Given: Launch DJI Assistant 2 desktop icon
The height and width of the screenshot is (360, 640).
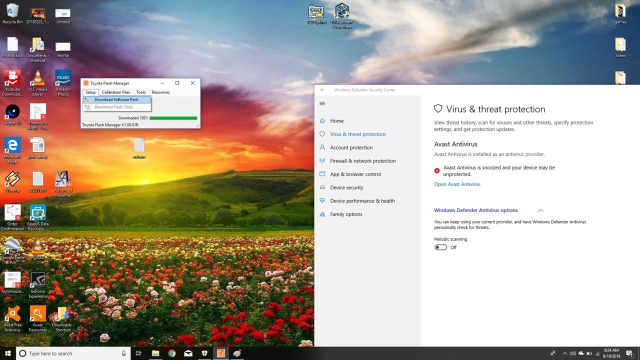Looking at the screenshot, I should coord(342,16).
